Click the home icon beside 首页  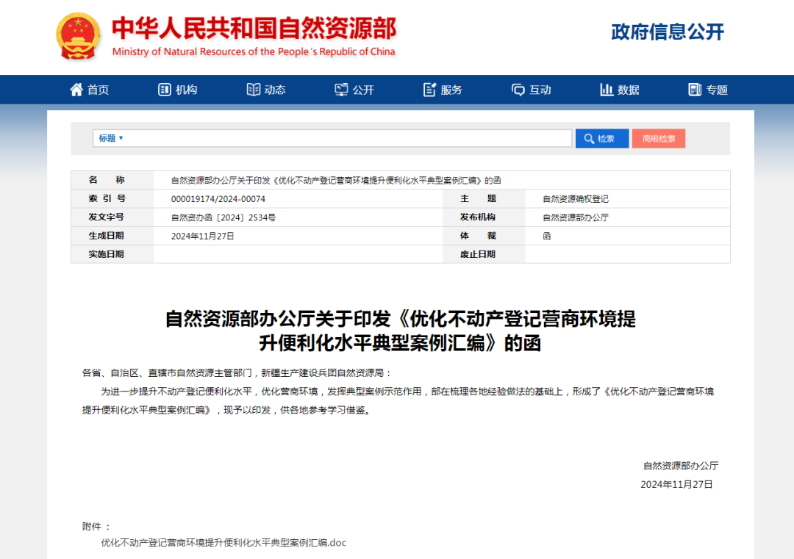[x=76, y=90]
